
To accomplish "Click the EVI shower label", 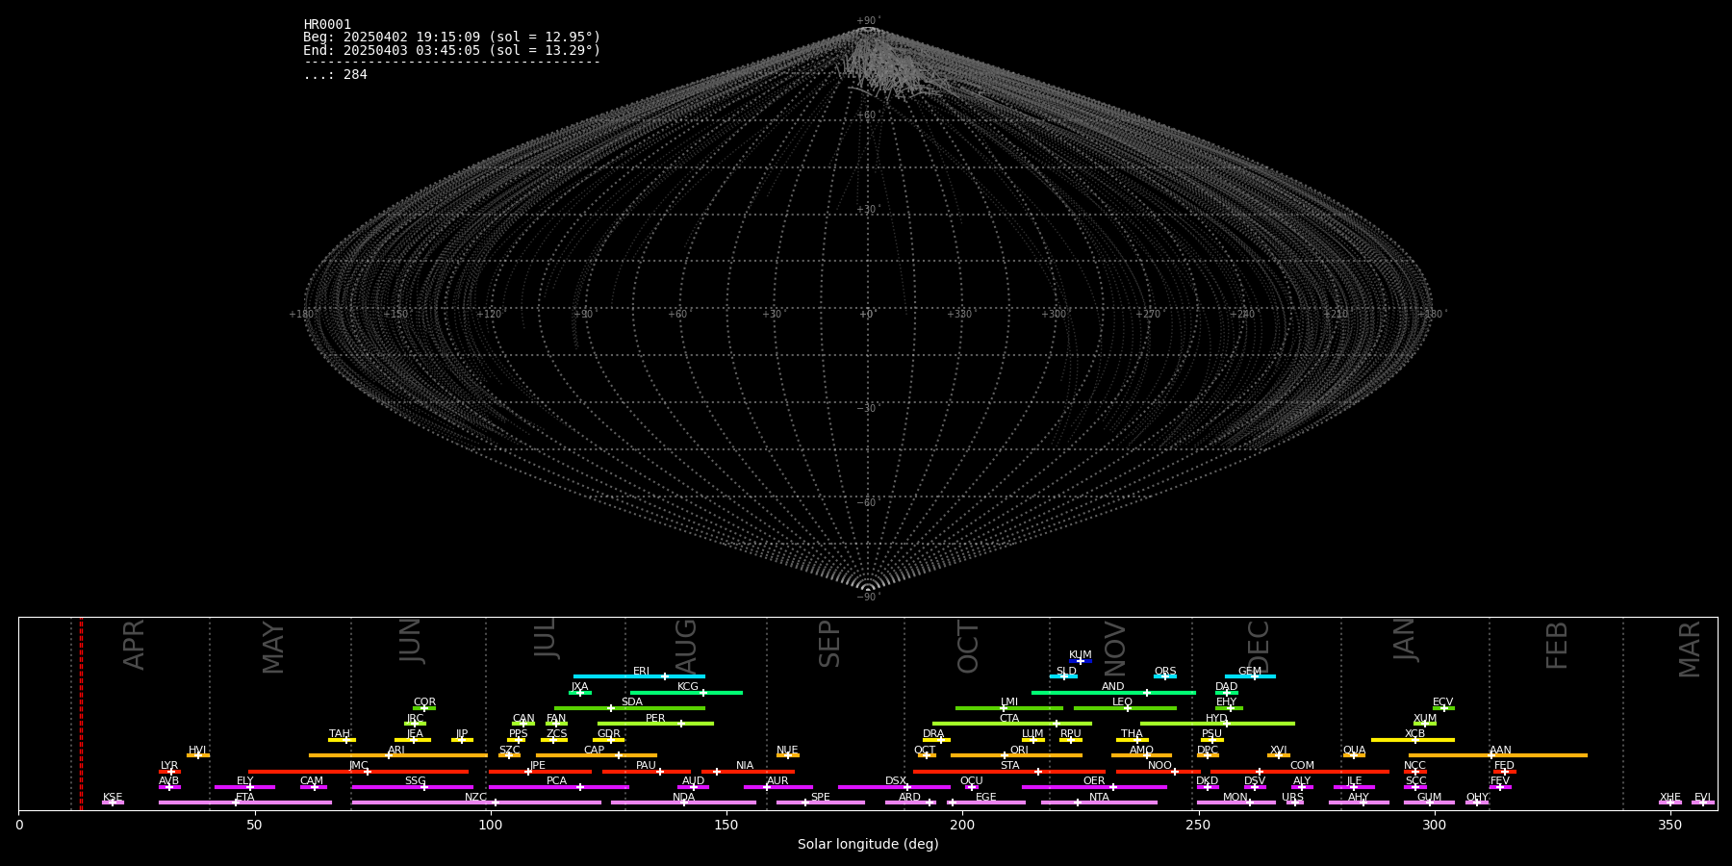I will point(1702,798).
